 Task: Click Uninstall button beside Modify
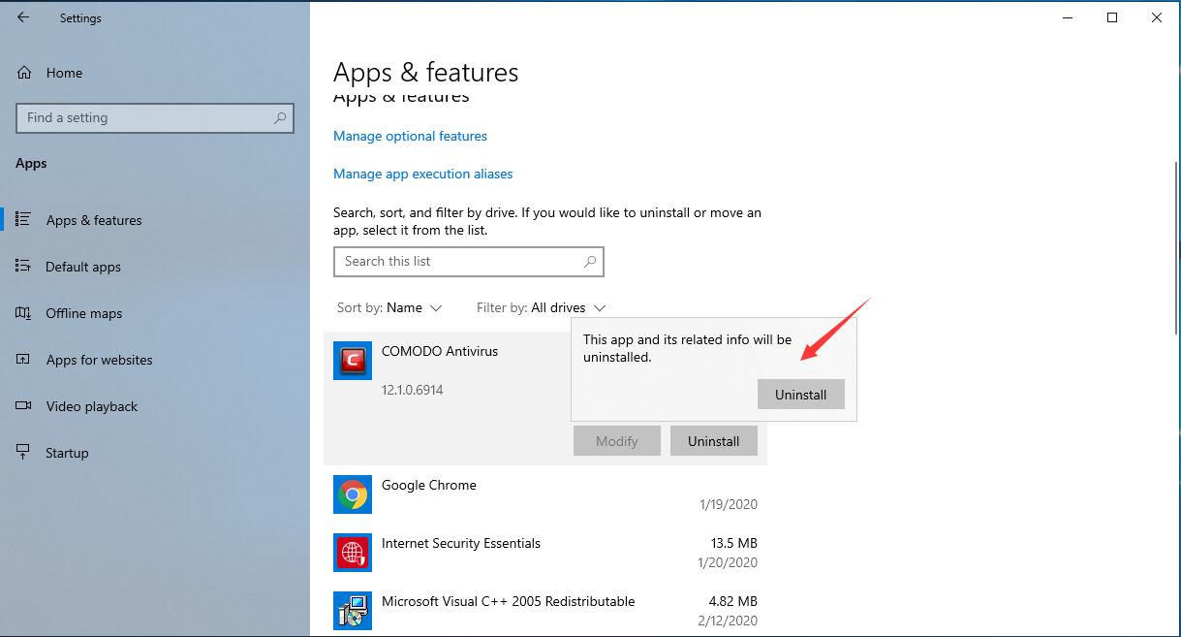click(x=714, y=441)
